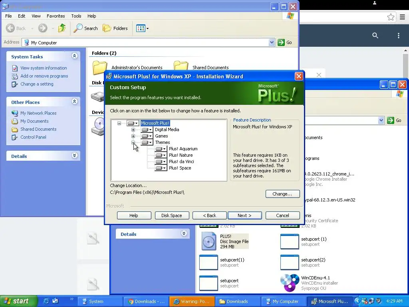Cancel the installation wizard

[282, 215]
